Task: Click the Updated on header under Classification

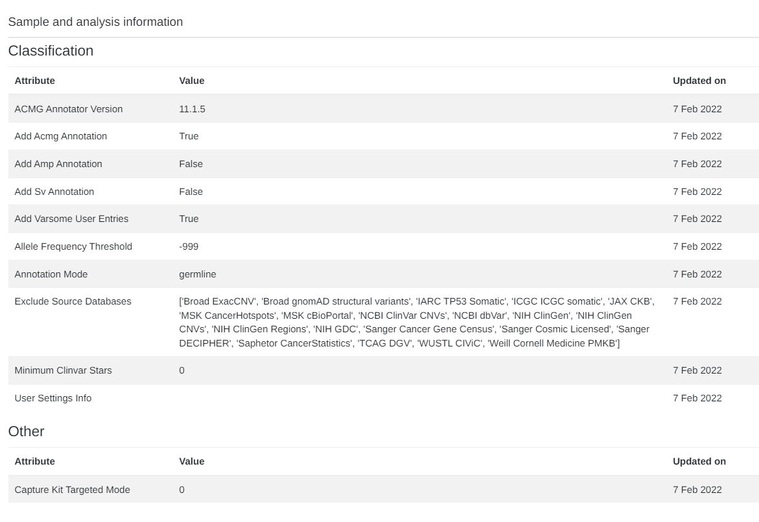Action: pos(699,81)
